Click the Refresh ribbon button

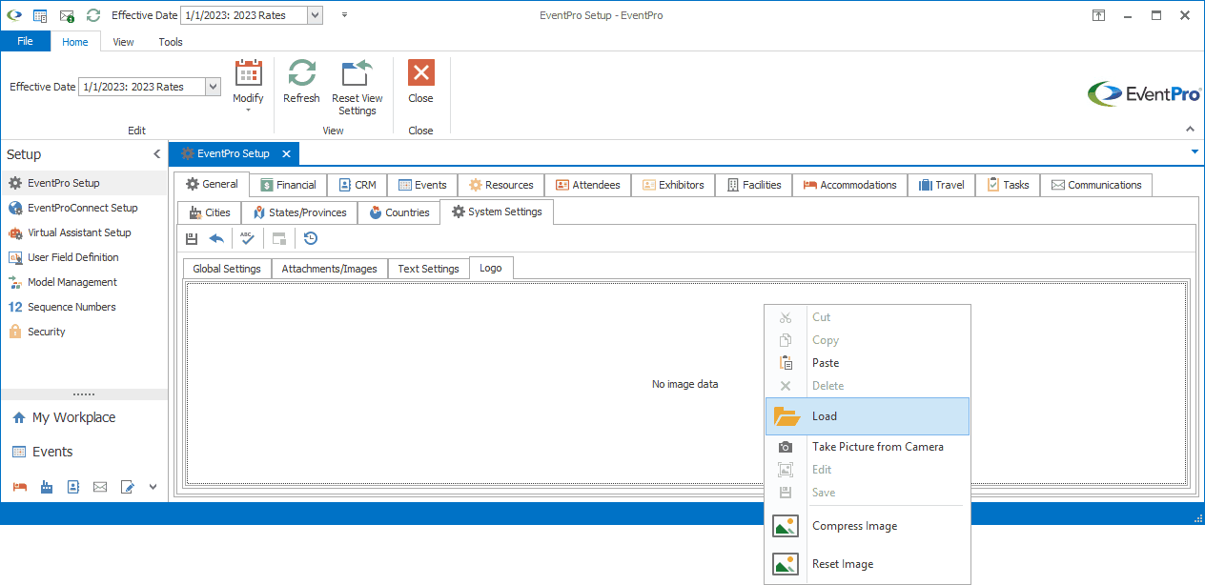pyautogui.click(x=301, y=82)
